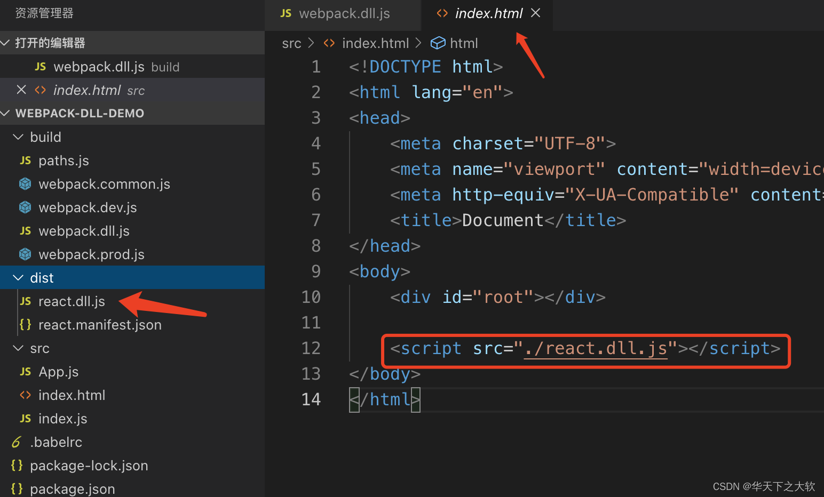
Task: Click the id="root" div line
Action: pyautogui.click(x=497, y=297)
